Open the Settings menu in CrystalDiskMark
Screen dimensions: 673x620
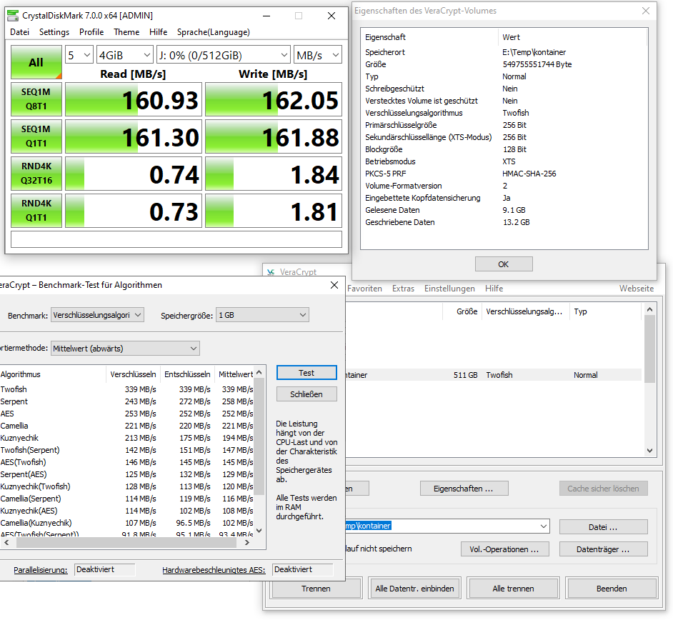pos(54,32)
